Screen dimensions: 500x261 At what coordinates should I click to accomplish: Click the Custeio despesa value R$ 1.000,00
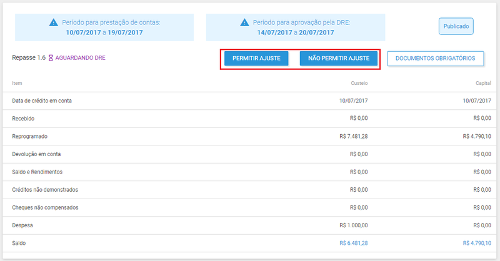click(x=353, y=225)
